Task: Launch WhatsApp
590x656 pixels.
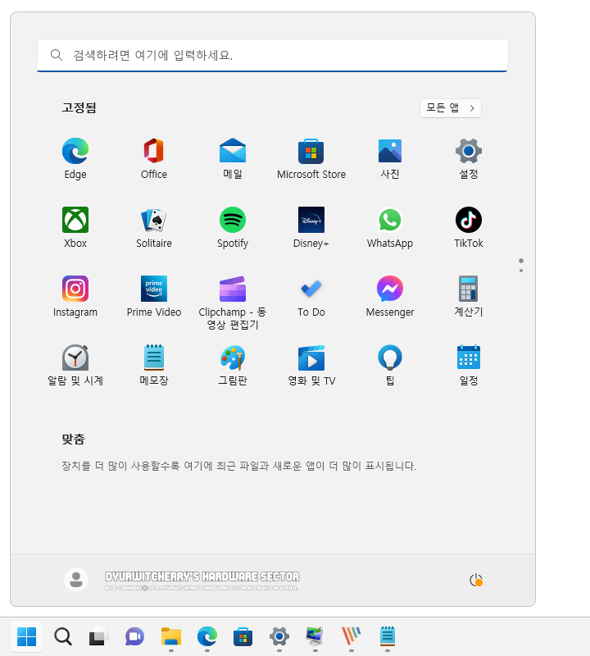Action: [x=390, y=228]
